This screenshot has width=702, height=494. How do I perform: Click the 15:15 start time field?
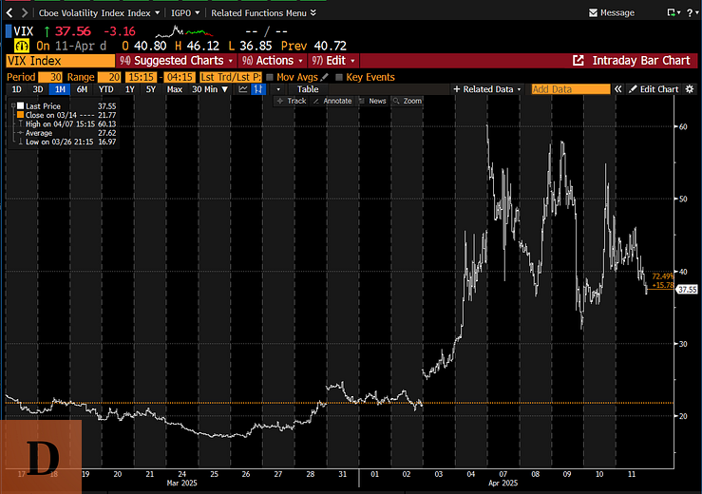(x=141, y=77)
